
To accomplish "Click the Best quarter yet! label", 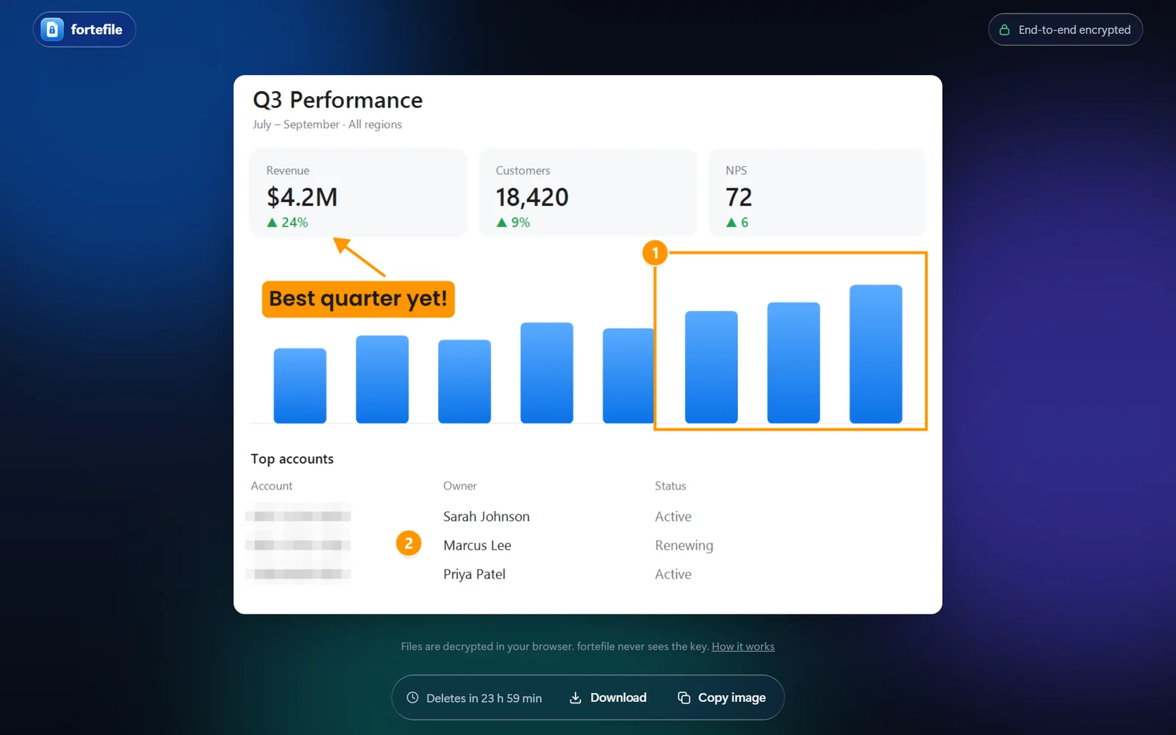I will [x=358, y=299].
